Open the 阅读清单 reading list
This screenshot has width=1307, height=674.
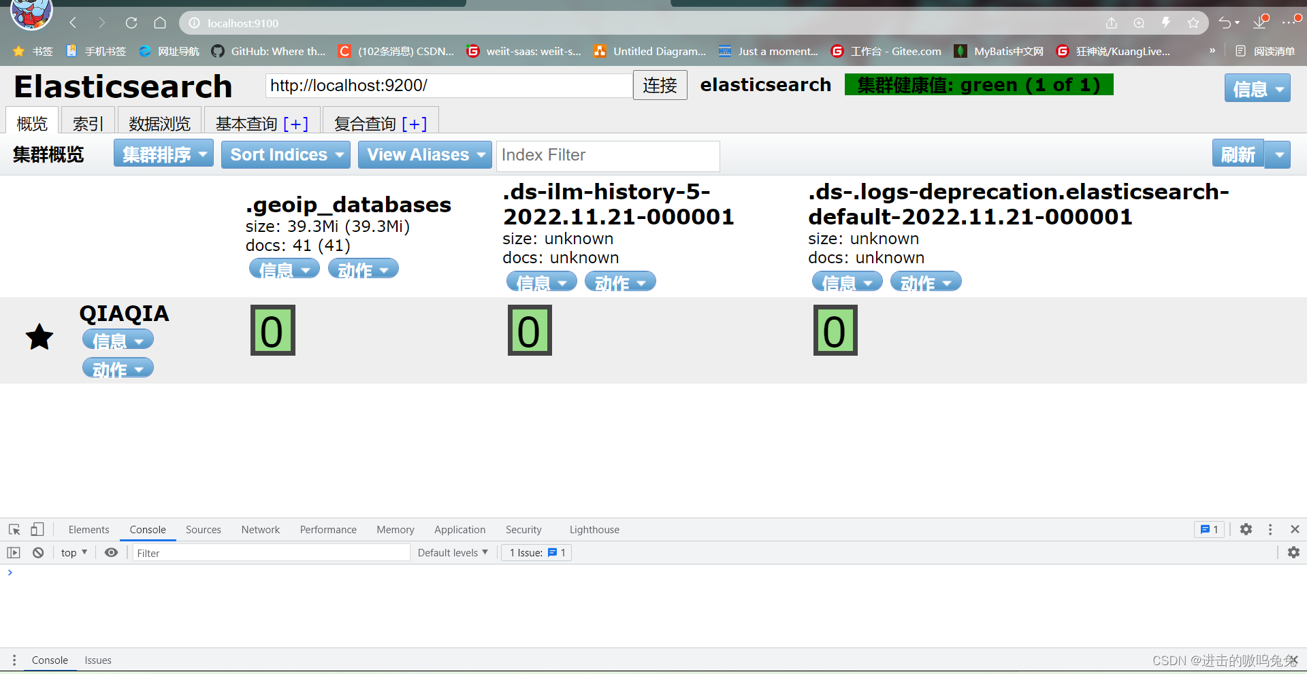1265,51
